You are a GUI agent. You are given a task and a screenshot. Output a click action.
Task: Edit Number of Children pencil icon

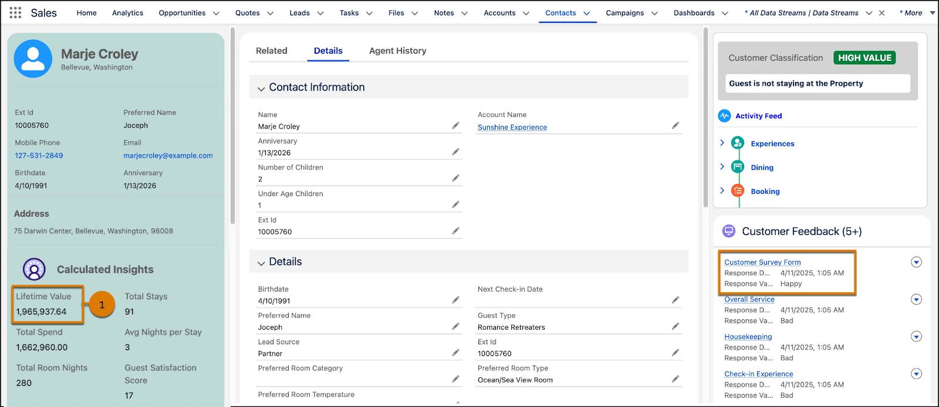tap(455, 178)
